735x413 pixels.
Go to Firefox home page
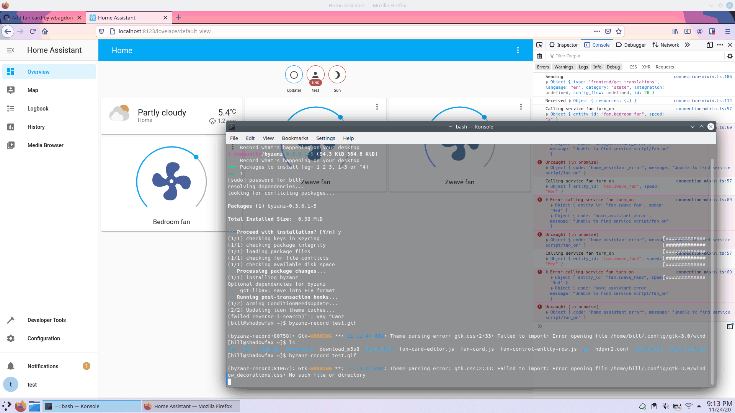pyautogui.click(x=45, y=31)
